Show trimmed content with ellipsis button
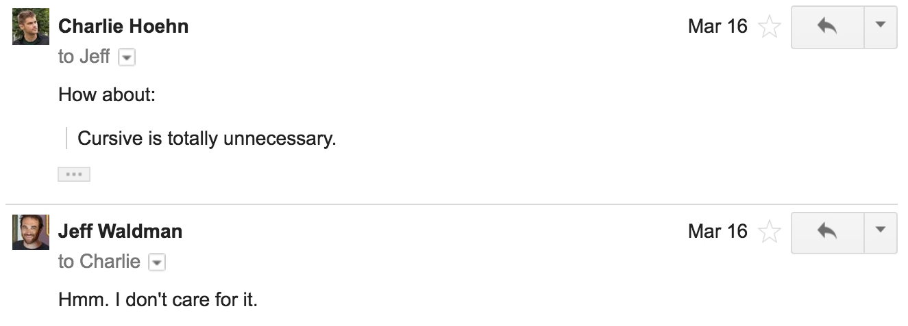 pos(74,174)
